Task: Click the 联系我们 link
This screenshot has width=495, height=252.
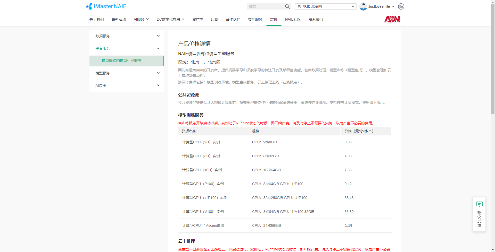Action: pos(316,19)
